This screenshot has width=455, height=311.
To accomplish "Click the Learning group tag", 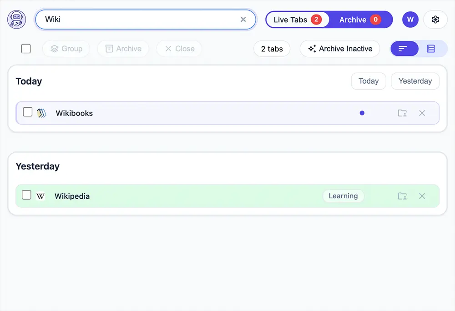I will pyautogui.click(x=343, y=196).
